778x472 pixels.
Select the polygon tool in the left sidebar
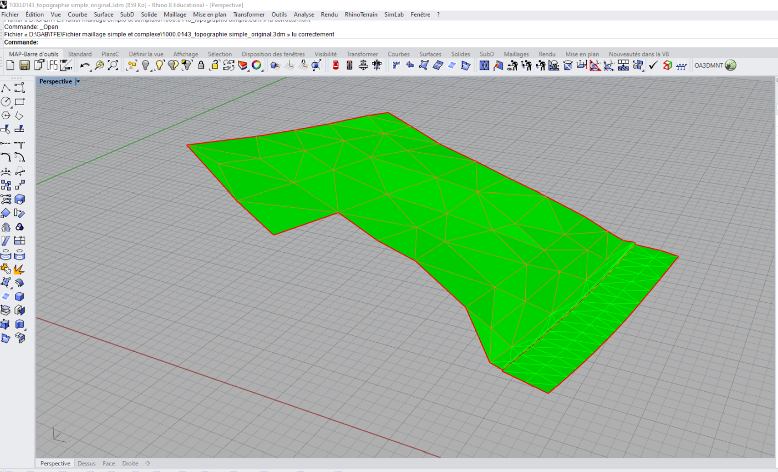tap(6, 115)
